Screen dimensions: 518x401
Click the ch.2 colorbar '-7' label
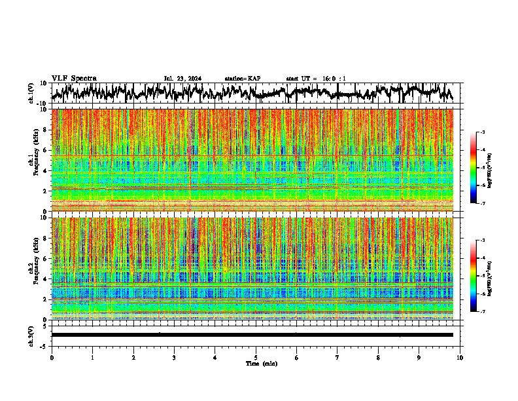pyautogui.click(x=483, y=311)
